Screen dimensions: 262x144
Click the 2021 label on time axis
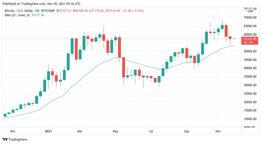(48, 131)
